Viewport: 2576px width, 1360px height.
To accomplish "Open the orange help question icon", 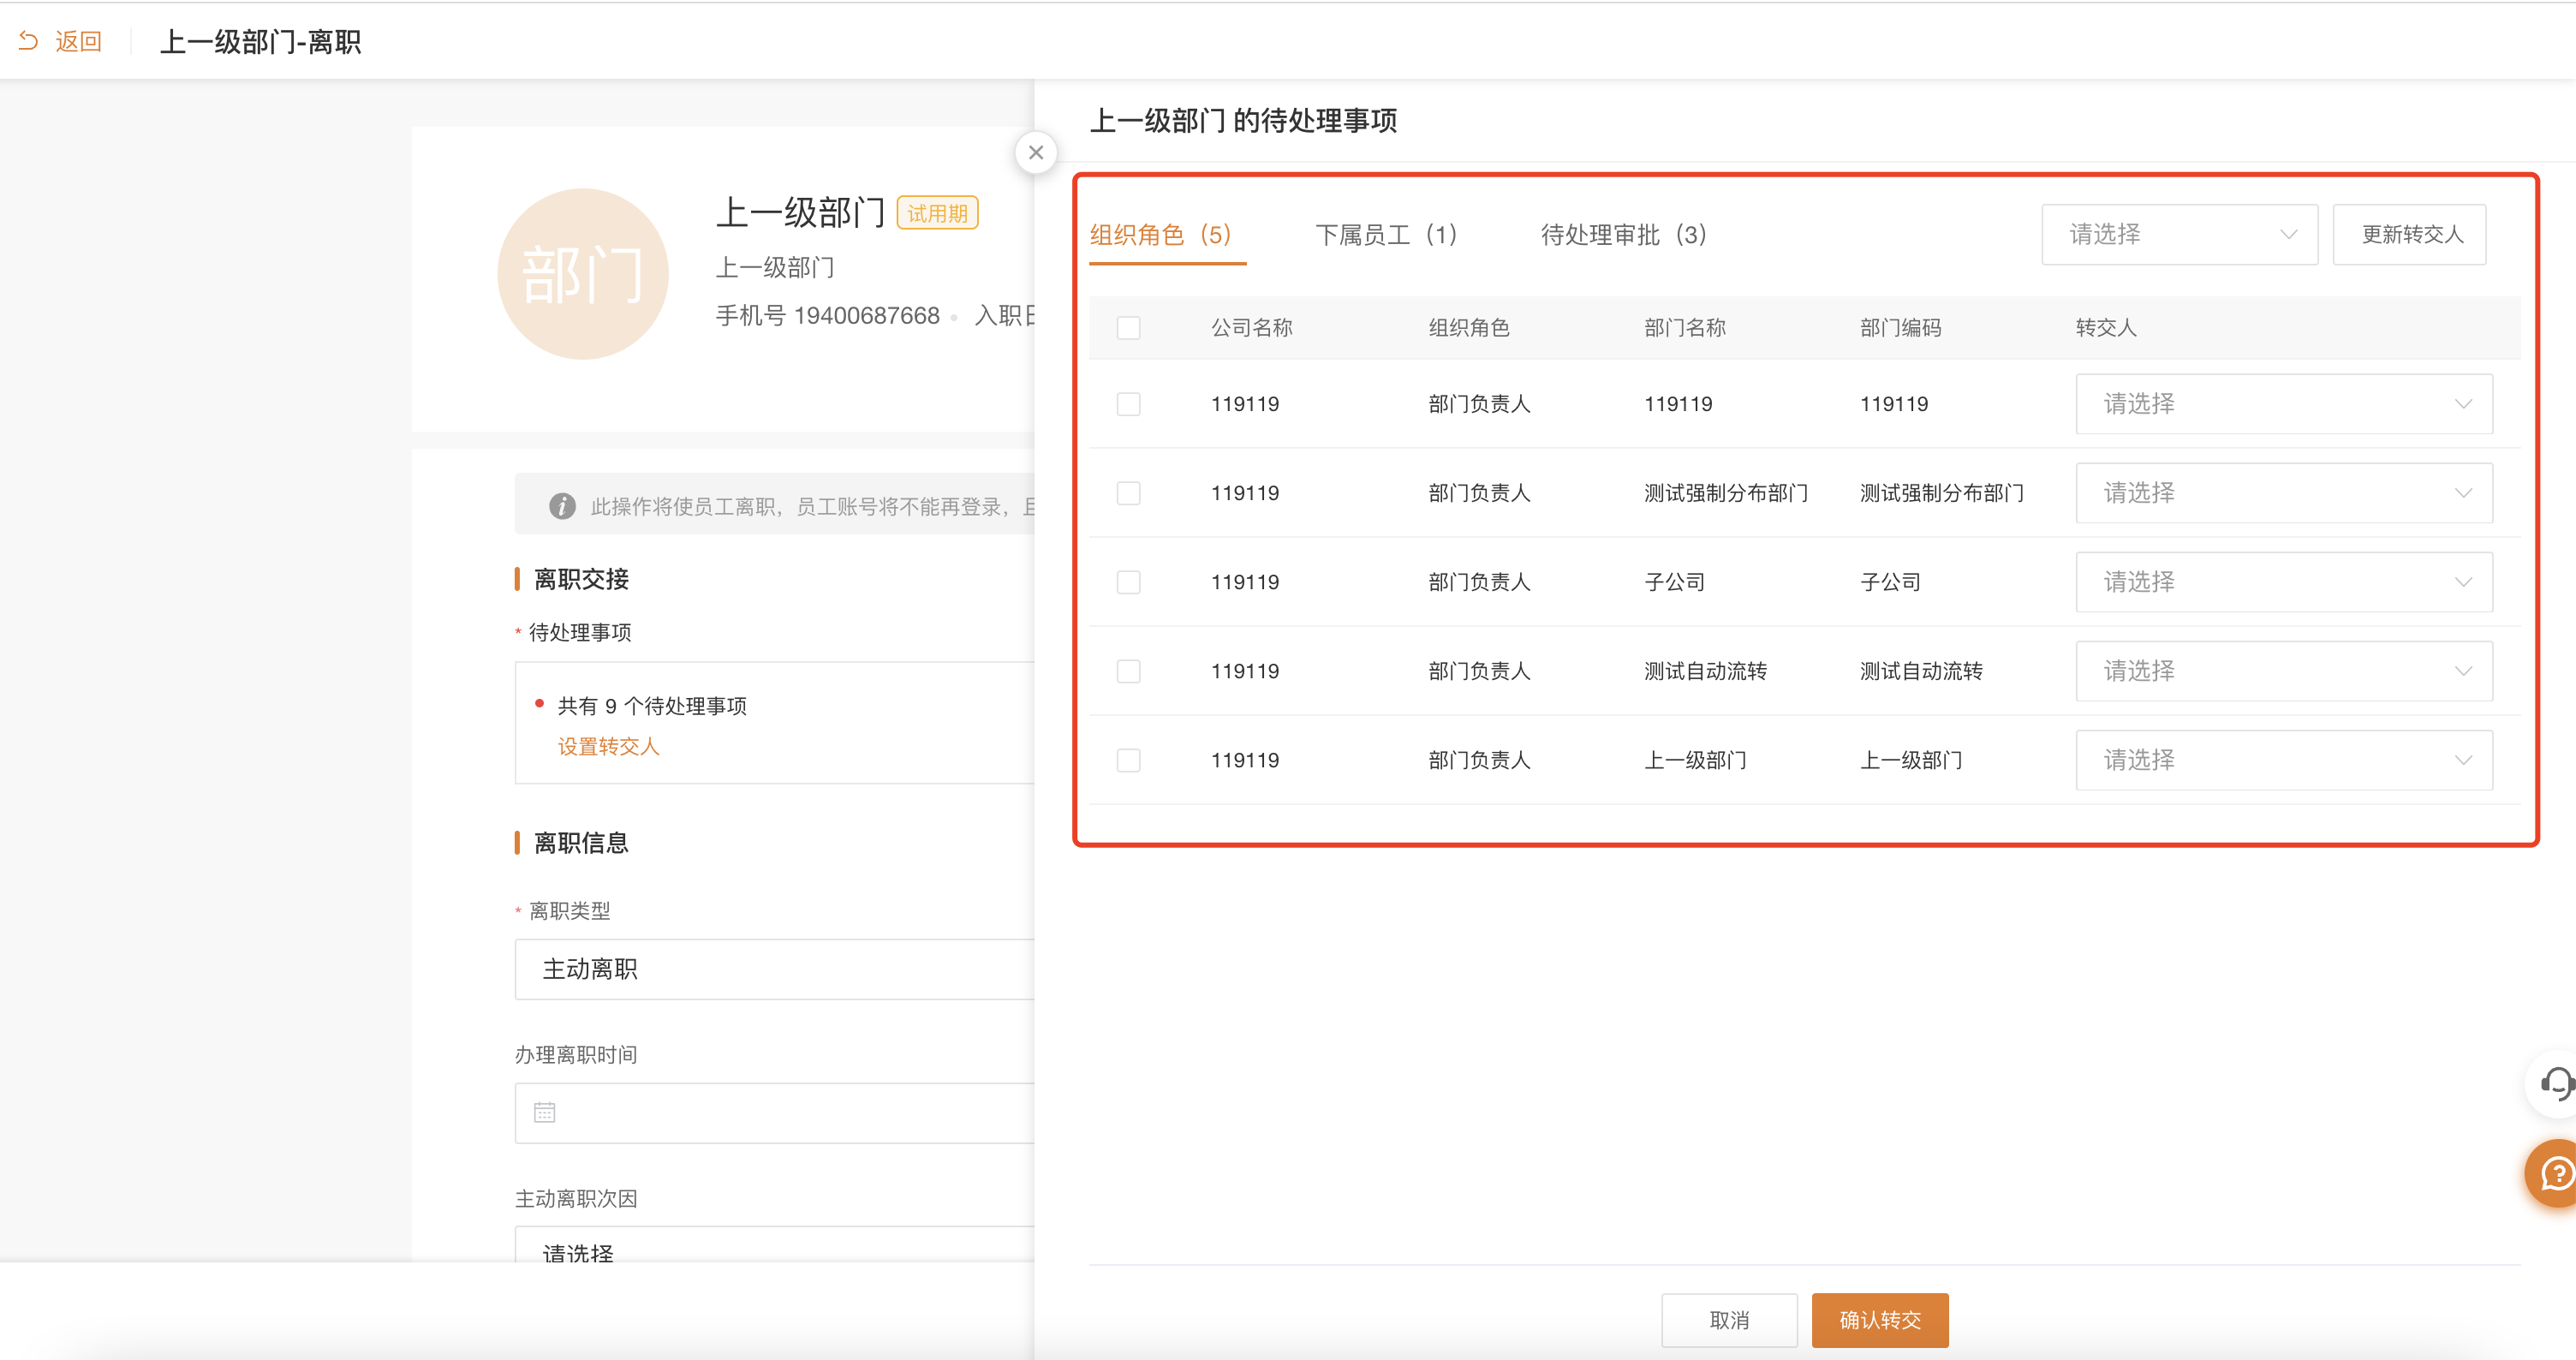I will click(2554, 1174).
